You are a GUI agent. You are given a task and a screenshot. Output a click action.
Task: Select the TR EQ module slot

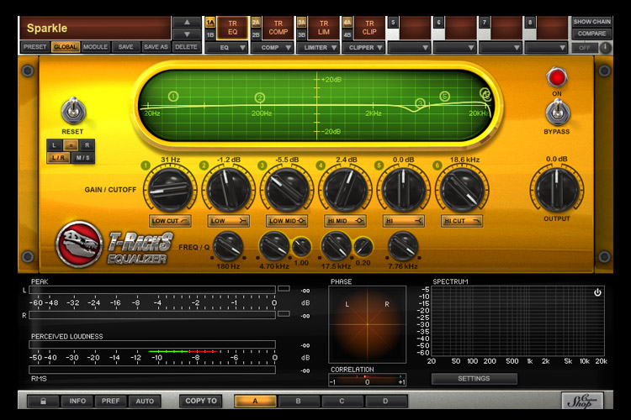[x=232, y=28]
